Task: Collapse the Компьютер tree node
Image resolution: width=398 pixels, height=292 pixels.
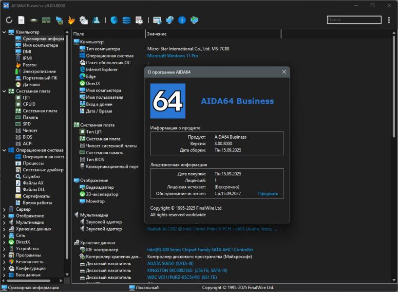Action: tap(4, 32)
